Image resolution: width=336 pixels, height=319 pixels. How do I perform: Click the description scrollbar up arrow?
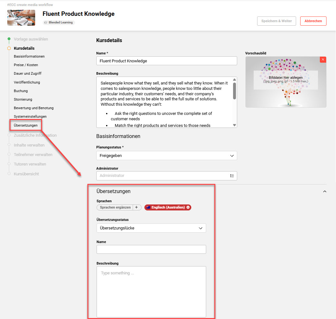point(234,80)
